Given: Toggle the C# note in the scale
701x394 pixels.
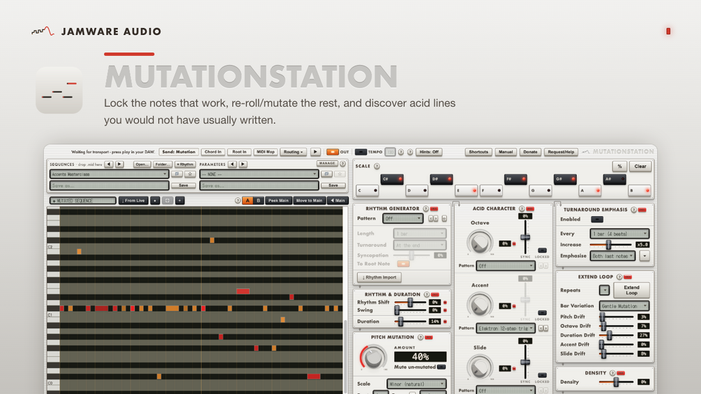Looking at the screenshot, I should 392,179.
